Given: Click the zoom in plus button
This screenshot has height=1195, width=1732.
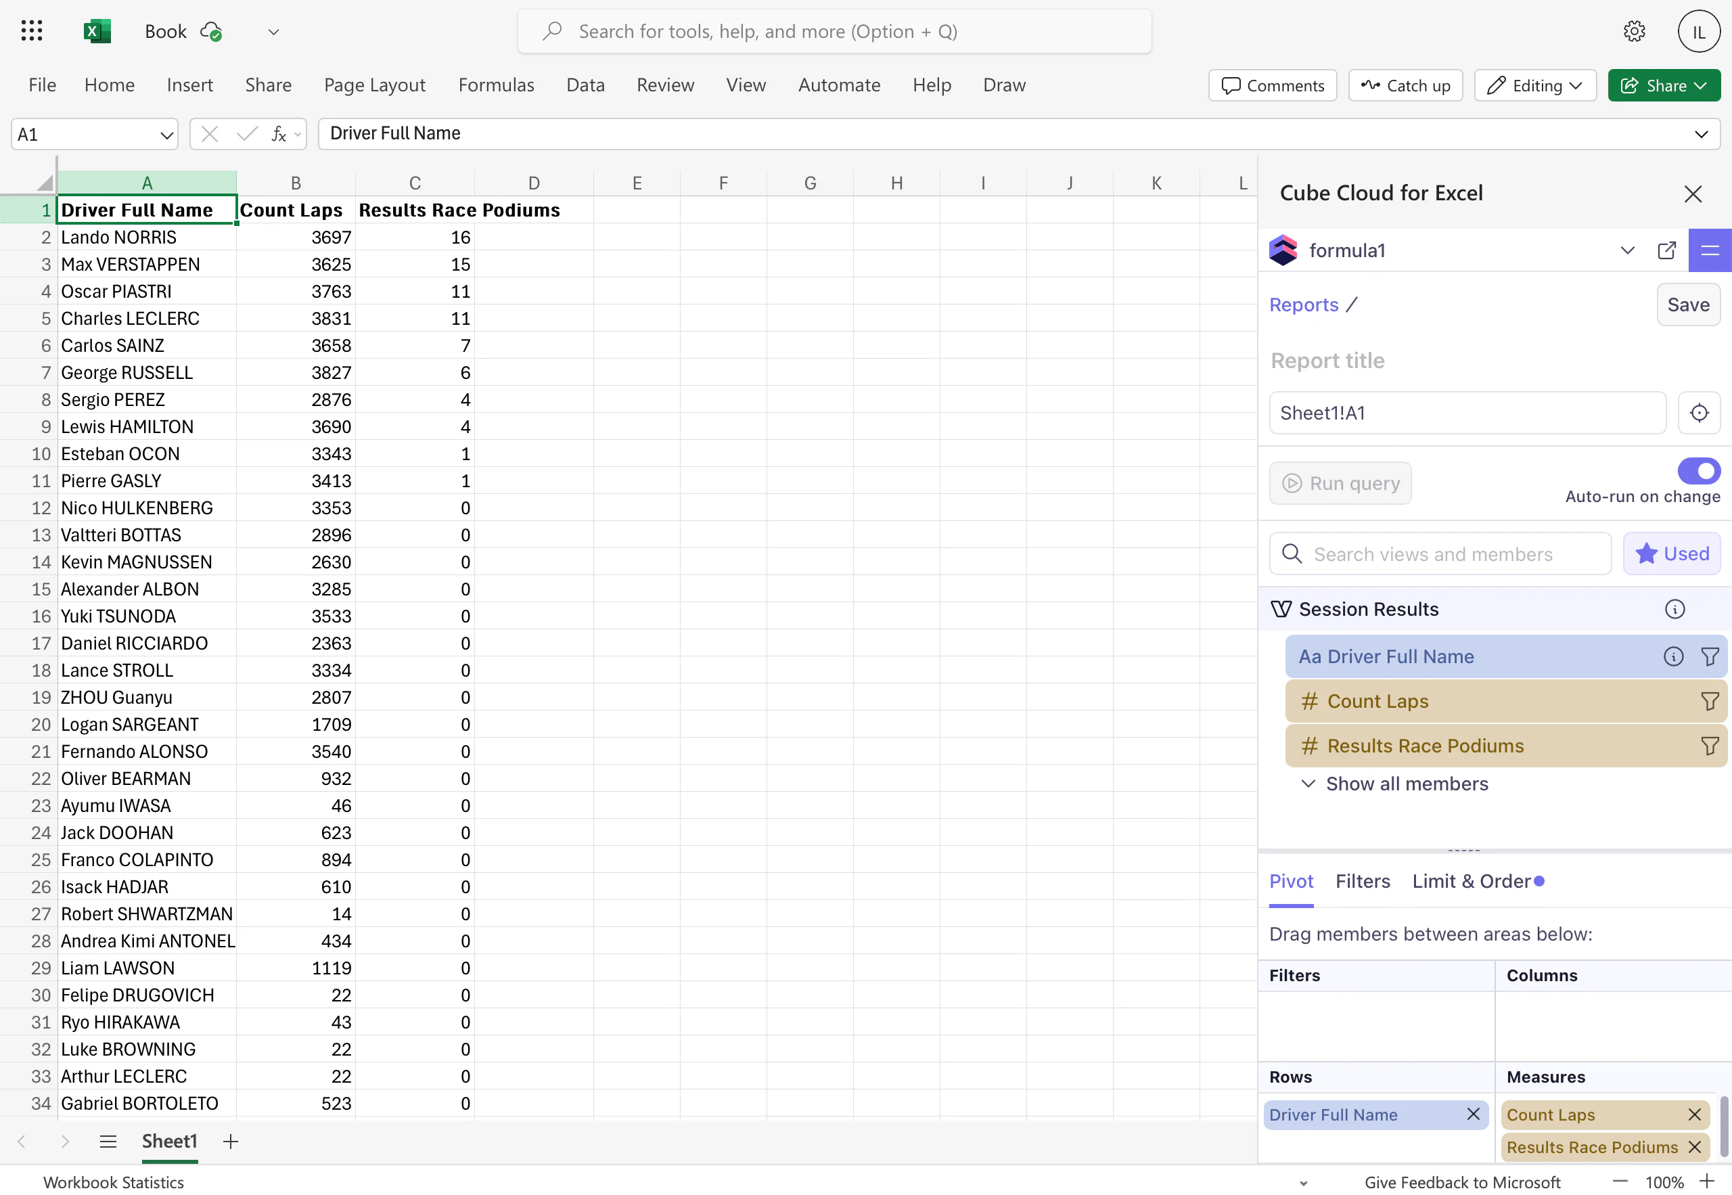Looking at the screenshot, I should point(1706,1181).
